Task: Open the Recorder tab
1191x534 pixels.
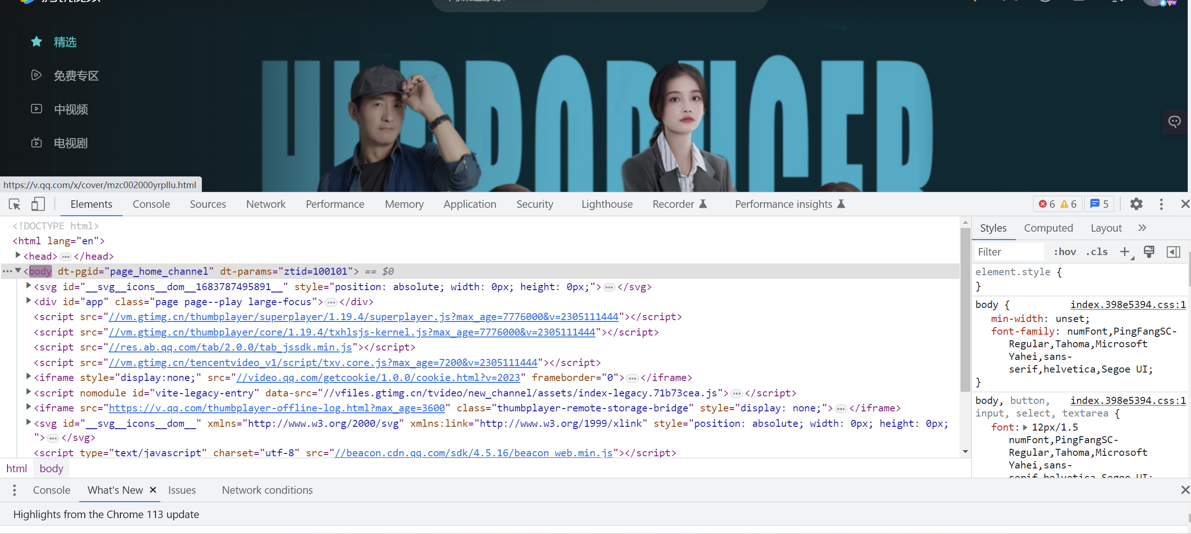Action: (x=680, y=204)
